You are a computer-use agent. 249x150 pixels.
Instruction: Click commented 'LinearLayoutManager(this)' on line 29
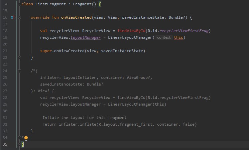[x=137, y=104]
